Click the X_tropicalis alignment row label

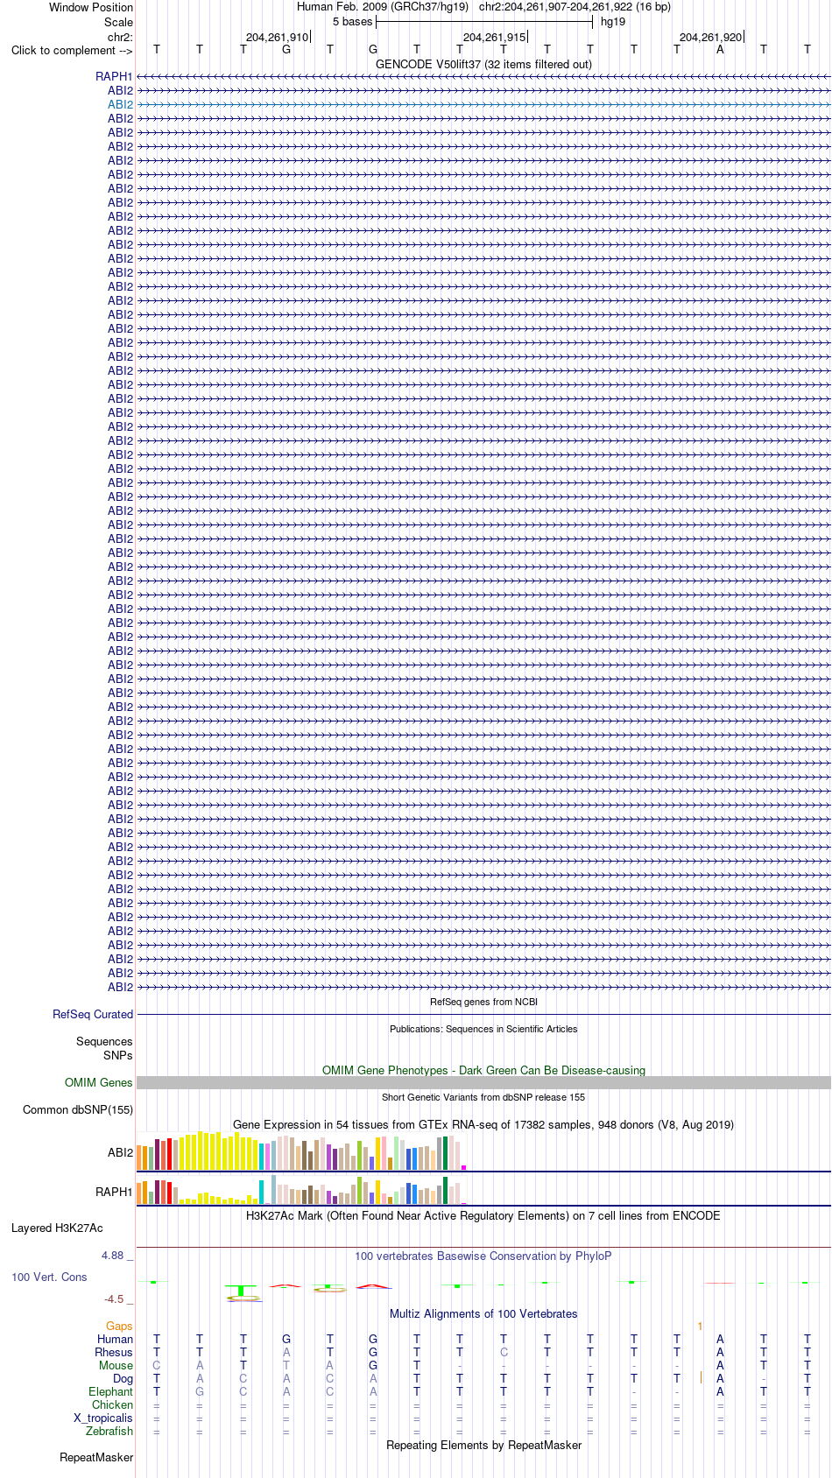coord(103,1418)
